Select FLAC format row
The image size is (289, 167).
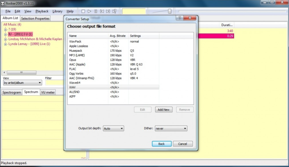pos(113,69)
